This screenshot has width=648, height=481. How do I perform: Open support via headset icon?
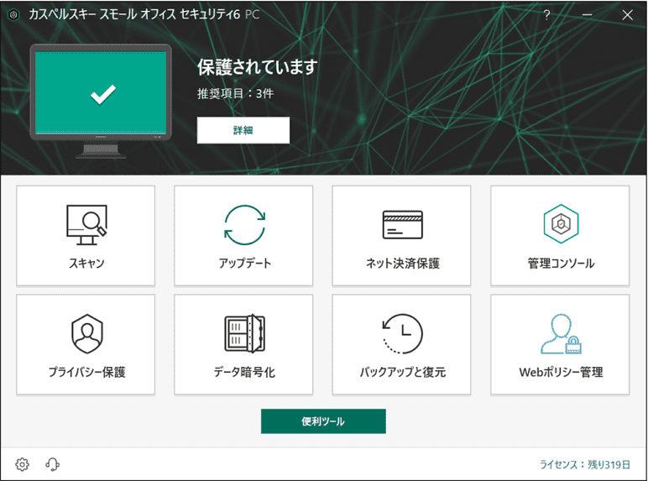click(x=52, y=464)
